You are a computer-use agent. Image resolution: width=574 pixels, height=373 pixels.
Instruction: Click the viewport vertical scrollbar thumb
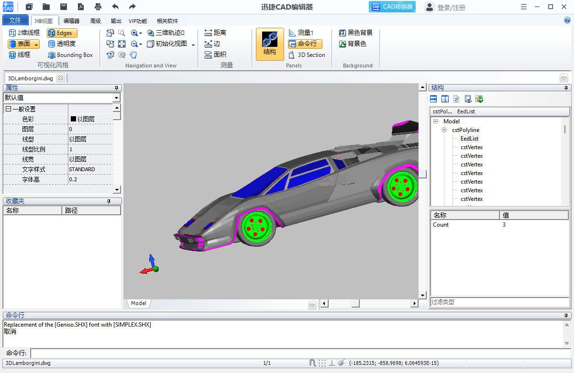point(423,174)
